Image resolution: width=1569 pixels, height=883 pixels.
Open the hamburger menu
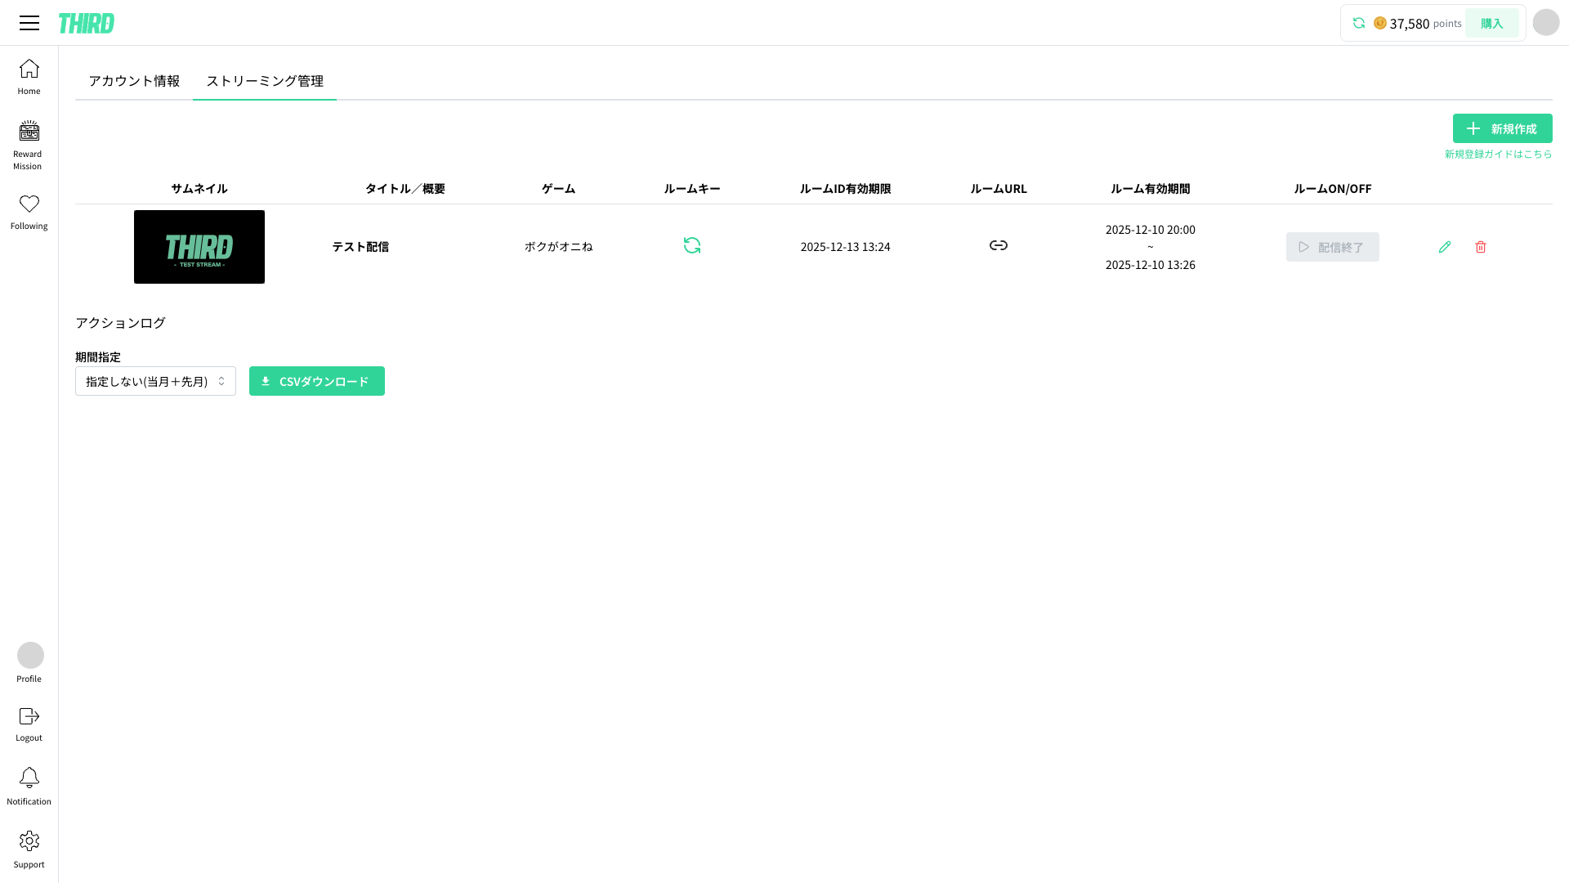click(29, 23)
